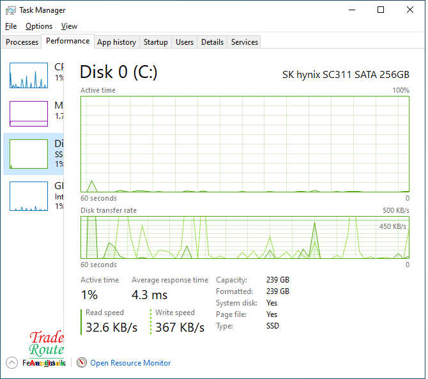
Task: Maximize the Task Manager window
Action: [x=381, y=10]
